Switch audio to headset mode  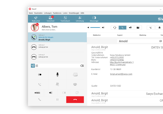[x=115, y=28]
